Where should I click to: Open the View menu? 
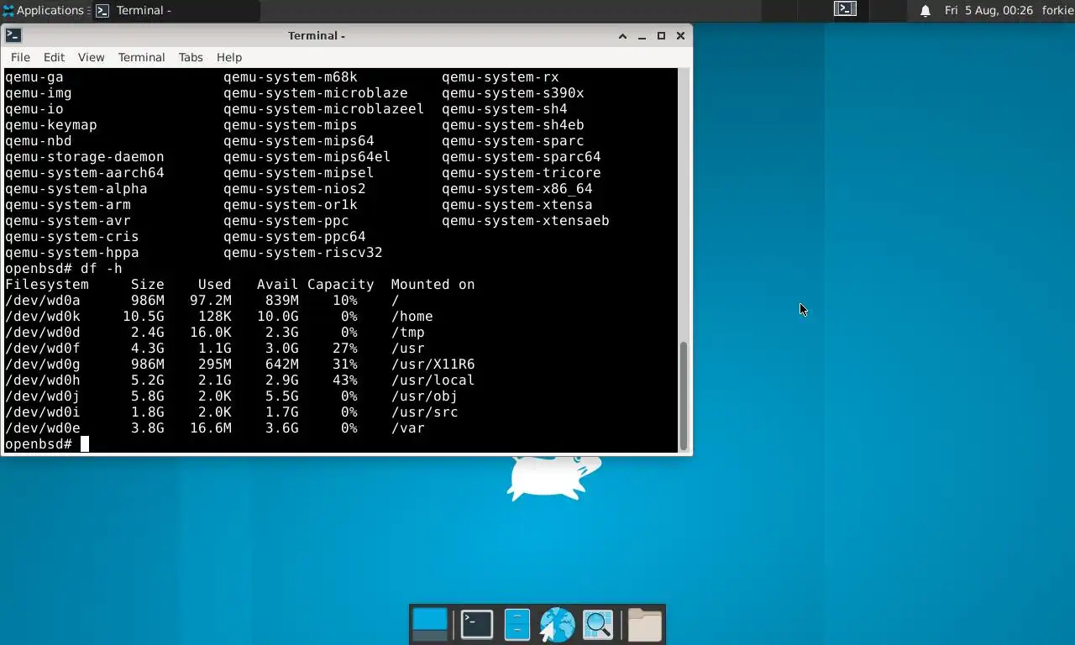click(x=91, y=57)
